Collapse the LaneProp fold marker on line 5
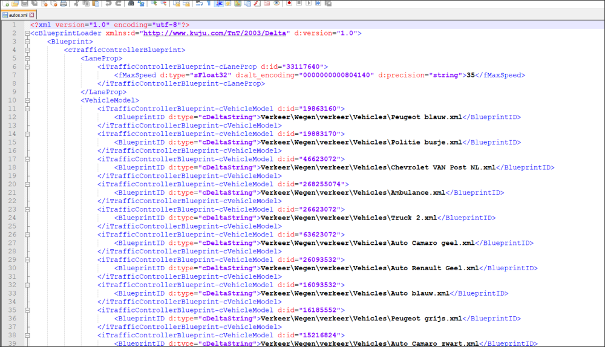 27,59
